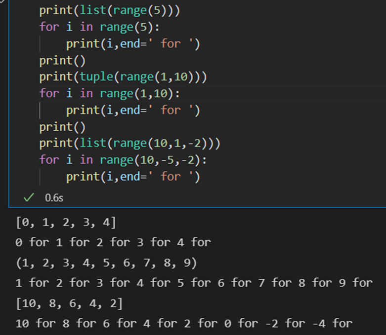This screenshot has height=335, width=386.
Task: Click the code line for i in range(5):
Action: [99, 27]
